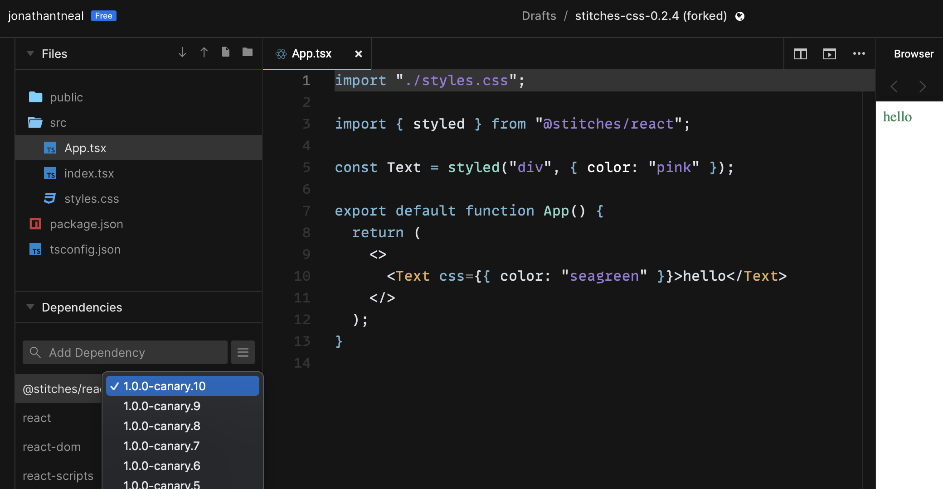Close the App.tsx tab

click(x=359, y=54)
